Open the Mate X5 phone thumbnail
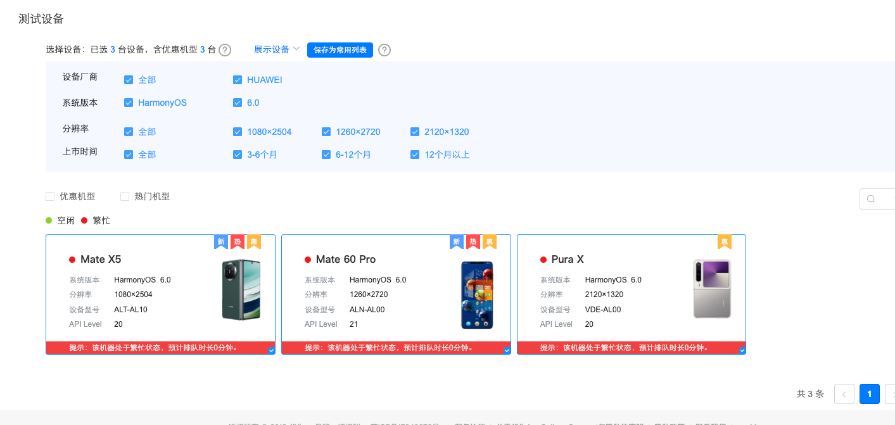The height and width of the screenshot is (425, 895). click(x=241, y=289)
